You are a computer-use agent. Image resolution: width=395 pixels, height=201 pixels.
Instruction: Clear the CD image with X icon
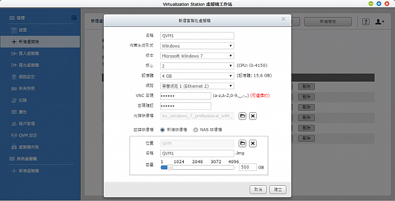pos(253,116)
